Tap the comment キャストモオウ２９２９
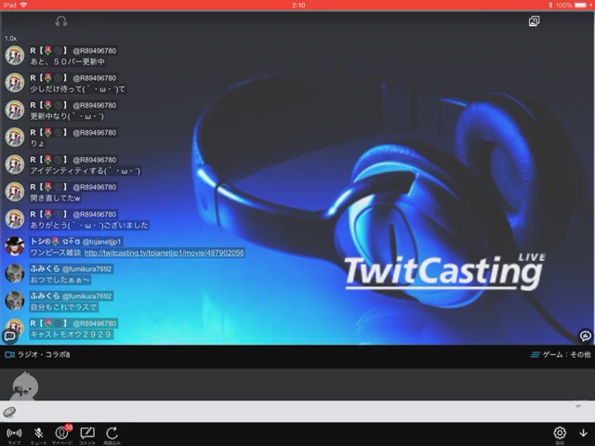 (x=71, y=334)
